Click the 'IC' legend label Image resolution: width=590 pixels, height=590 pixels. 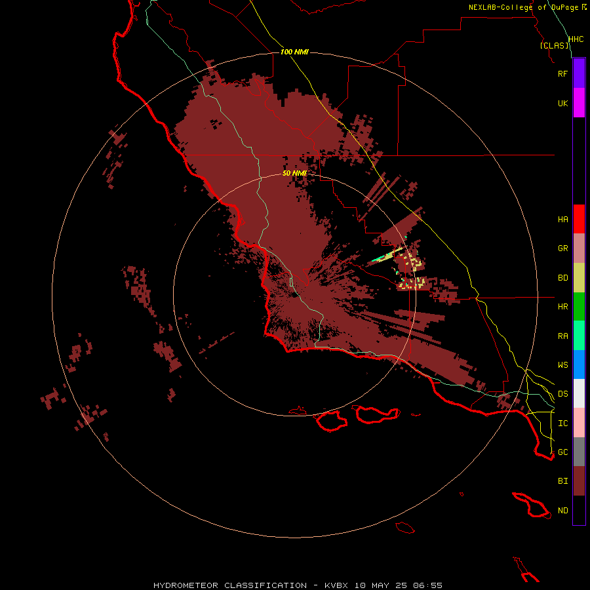[563, 423]
